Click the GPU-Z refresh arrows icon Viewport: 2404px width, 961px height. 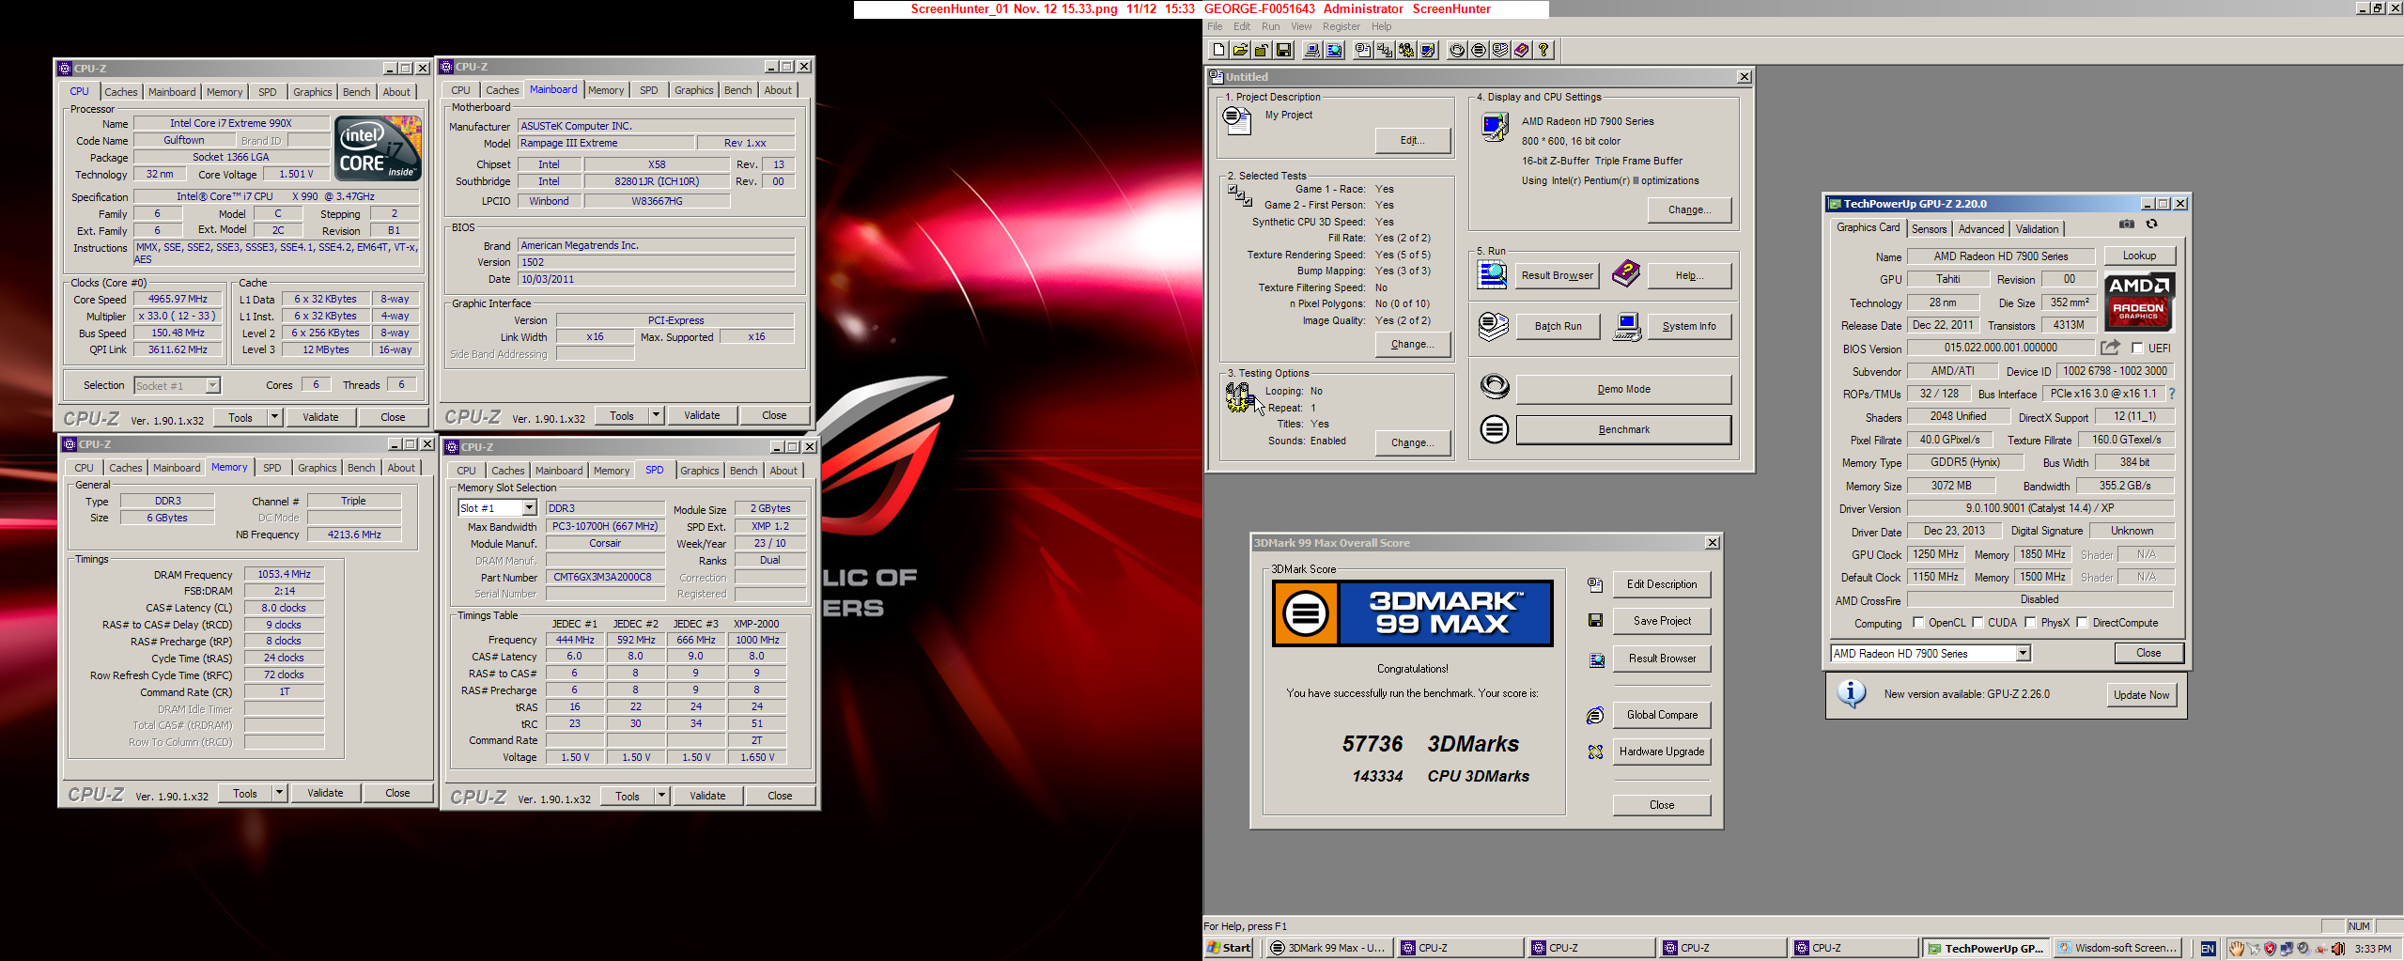point(2151,225)
